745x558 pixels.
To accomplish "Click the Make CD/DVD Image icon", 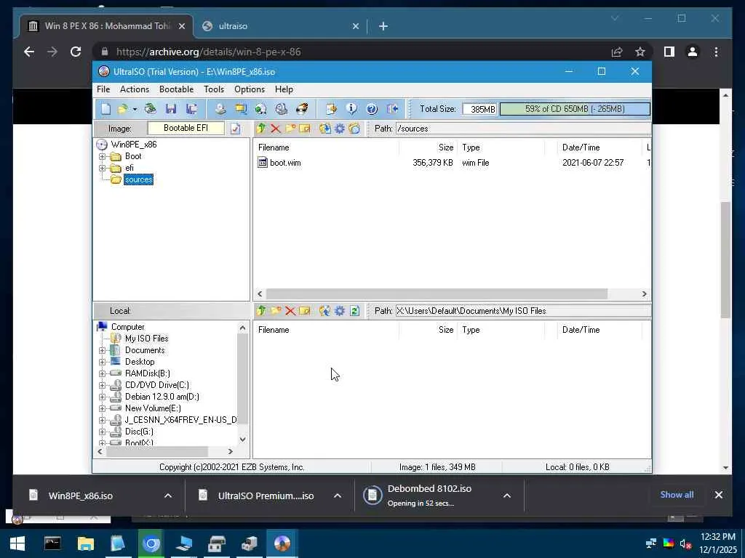I will pos(220,109).
